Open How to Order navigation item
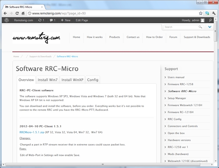The height and width of the screenshot is (168, 219). (154, 37)
